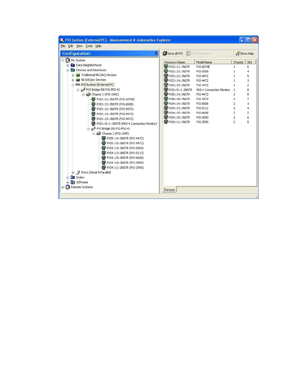Sort by Chassis column header

tap(238, 62)
